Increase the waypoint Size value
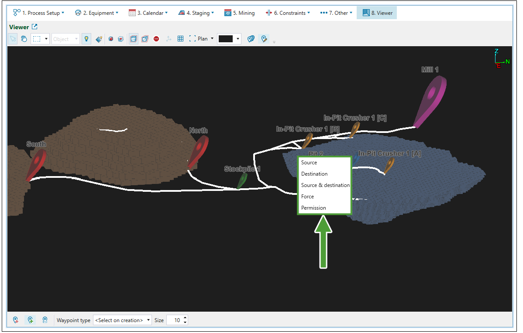 coord(185,318)
